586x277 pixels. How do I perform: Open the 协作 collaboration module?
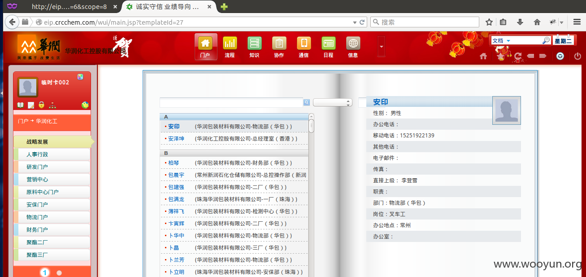coord(279,47)
